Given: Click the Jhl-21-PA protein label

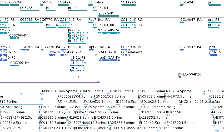Looking at the screenshot, I should pyautogui.click(x=78, y=63).
